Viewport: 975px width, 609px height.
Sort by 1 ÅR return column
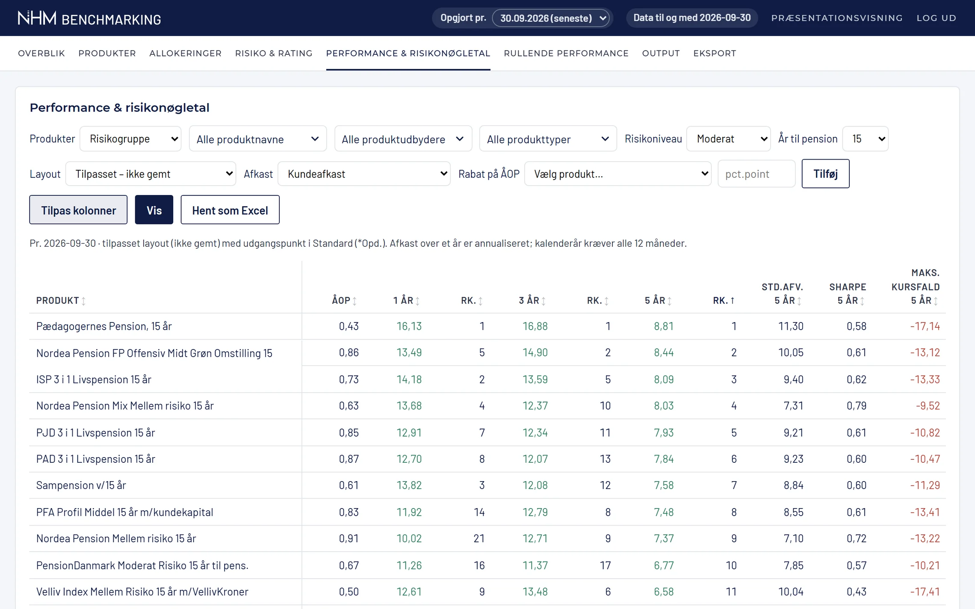click(x=406, y=301)
